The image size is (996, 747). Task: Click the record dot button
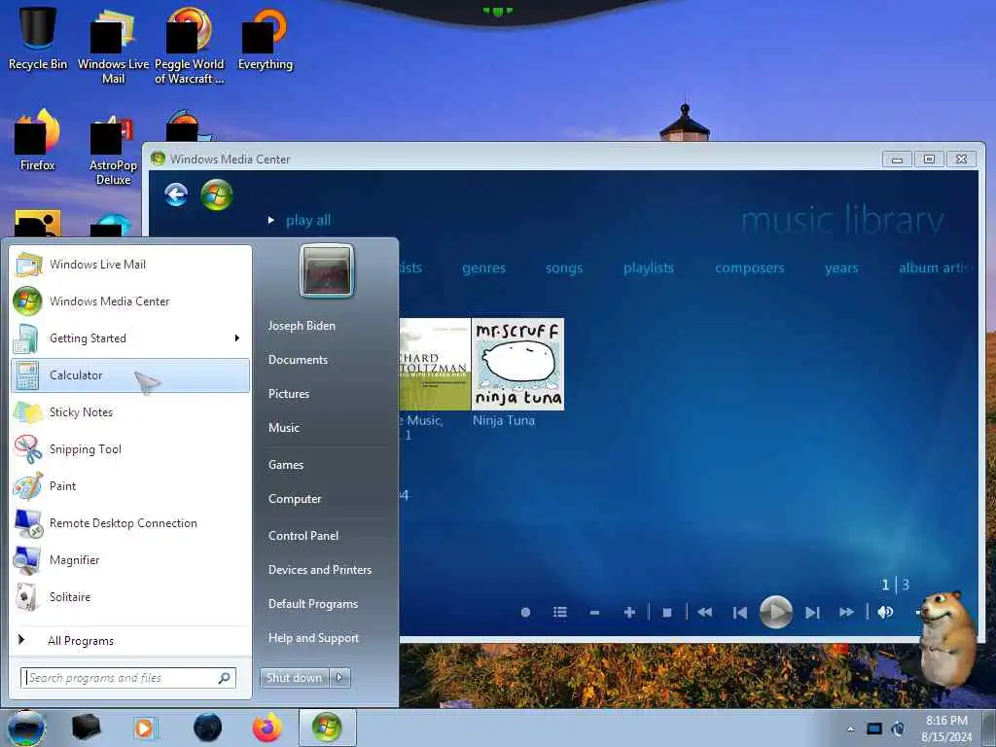click(525, 613)
